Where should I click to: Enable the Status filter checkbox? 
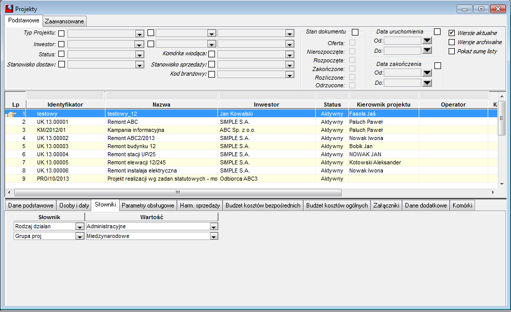[x=61, y=54]
